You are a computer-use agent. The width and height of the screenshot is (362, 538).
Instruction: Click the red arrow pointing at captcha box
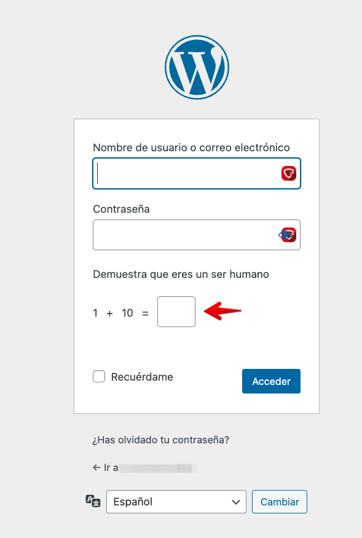tap(222, 311)
